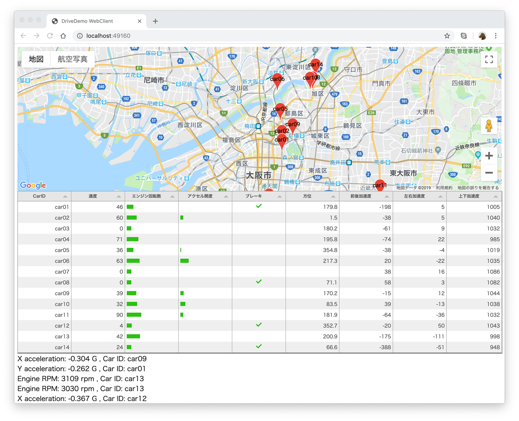Click the log line for car12 X acceleration

tap(82, 399)
